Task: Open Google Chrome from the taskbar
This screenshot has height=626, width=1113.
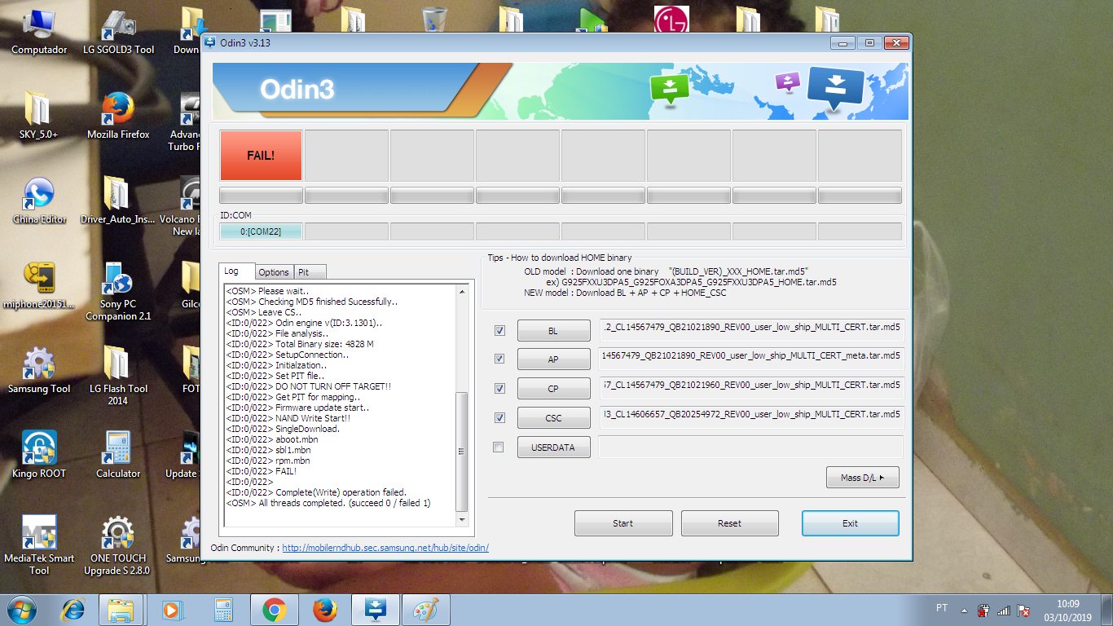Action: click(x=274, y=610)
